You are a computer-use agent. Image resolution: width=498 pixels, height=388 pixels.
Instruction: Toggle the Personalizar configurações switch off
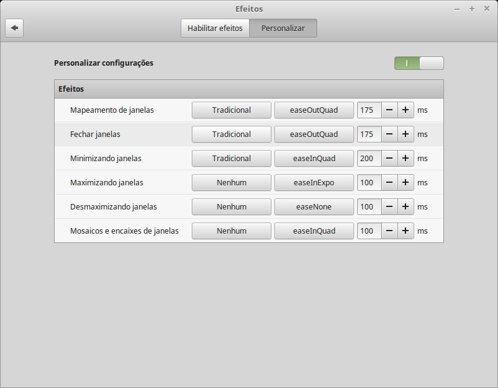[x=419, y=63]
